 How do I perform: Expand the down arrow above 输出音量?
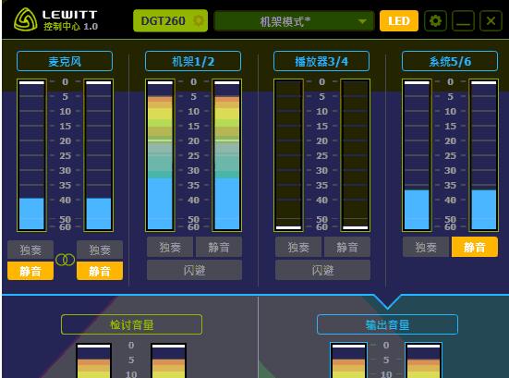click(387, 301)
